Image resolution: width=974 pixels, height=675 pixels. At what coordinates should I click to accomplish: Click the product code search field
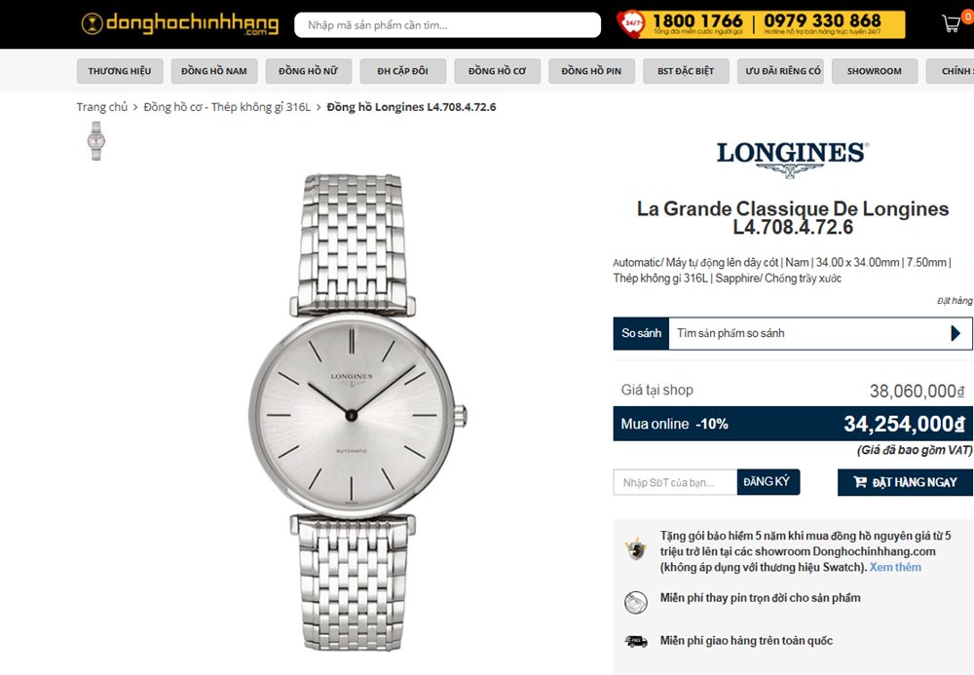click(x=447, y=25)
